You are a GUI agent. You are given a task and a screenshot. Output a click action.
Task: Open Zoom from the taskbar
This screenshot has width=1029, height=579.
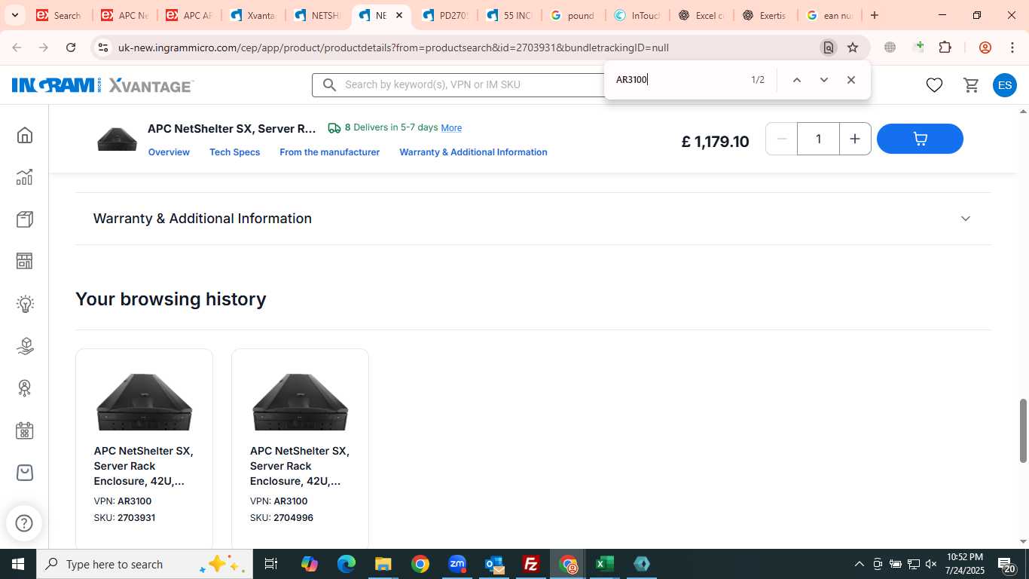(457, 564)
